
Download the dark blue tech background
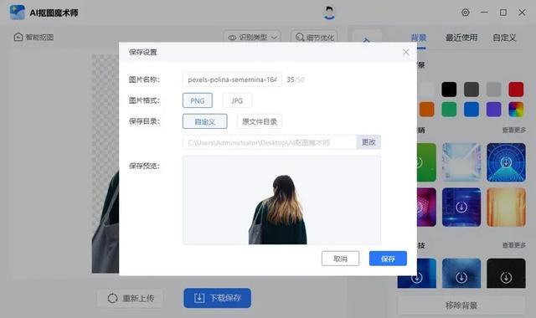(461, 207)
